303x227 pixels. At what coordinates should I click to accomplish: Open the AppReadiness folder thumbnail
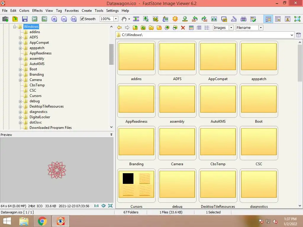click(x=136, y=100)
